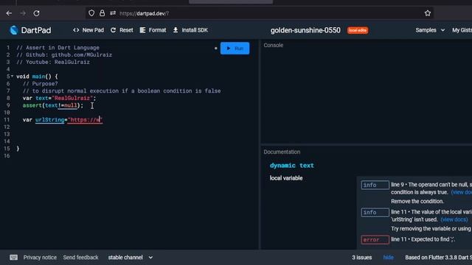Click the browser address bar URL
472x265 pixels.
145,13
